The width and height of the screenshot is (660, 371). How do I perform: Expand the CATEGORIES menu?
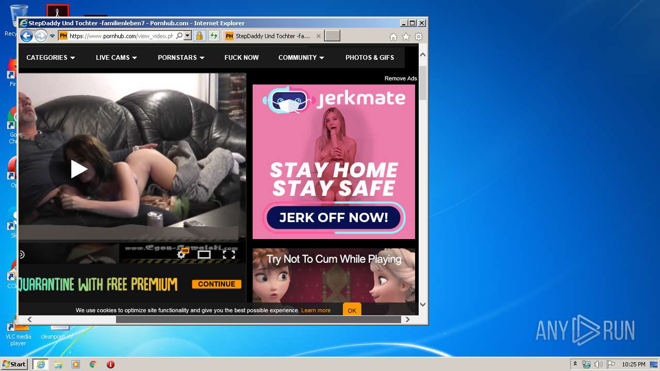tap(51, 58)
